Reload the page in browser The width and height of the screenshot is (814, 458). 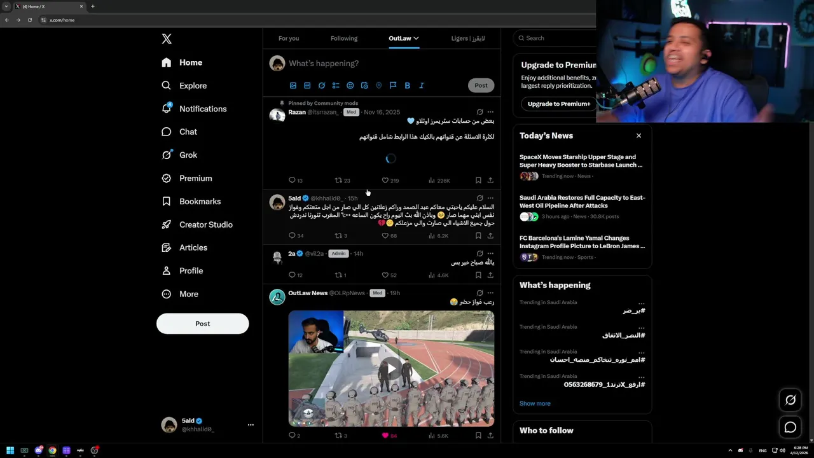pos(29,20)
